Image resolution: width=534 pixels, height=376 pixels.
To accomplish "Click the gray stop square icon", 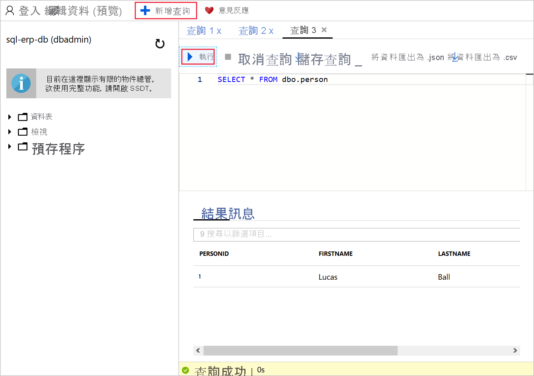I will (228, 56).
